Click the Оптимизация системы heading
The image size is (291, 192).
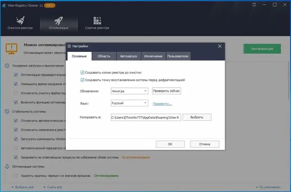click(28, 167)
